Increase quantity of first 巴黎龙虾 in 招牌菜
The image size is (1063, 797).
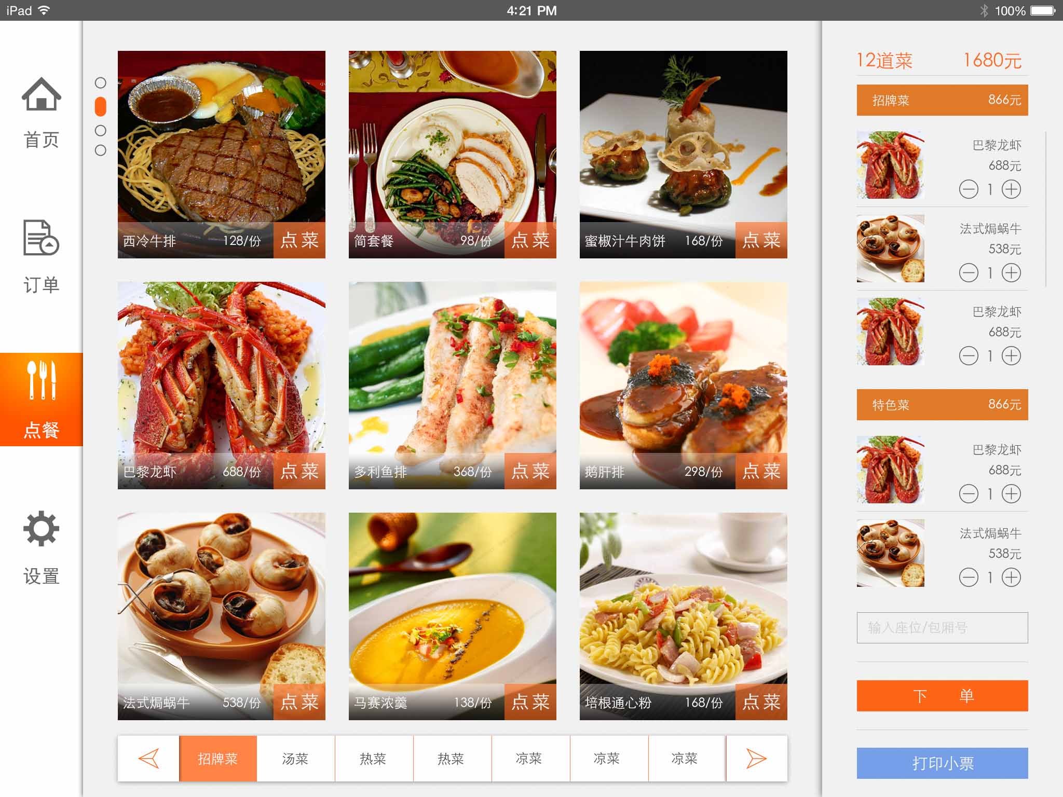(x=1011, y=189)
